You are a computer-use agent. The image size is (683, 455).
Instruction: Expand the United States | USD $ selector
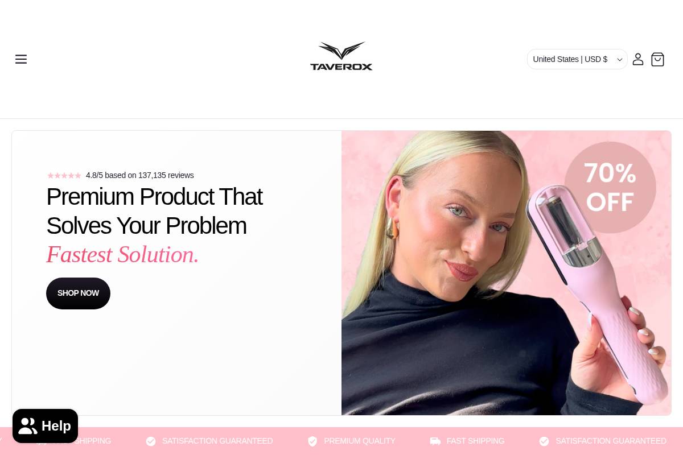577,59
